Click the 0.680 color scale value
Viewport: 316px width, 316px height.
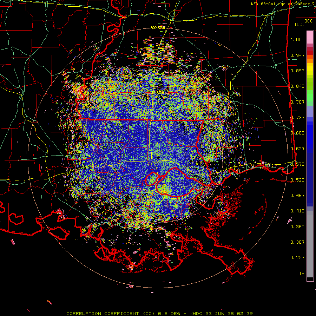(297, 133)
